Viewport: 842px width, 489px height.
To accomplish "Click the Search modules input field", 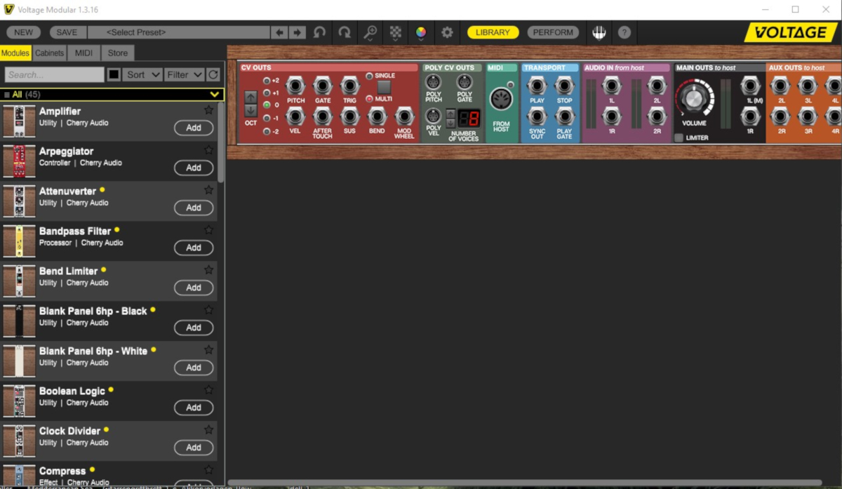I will point(55,74).
